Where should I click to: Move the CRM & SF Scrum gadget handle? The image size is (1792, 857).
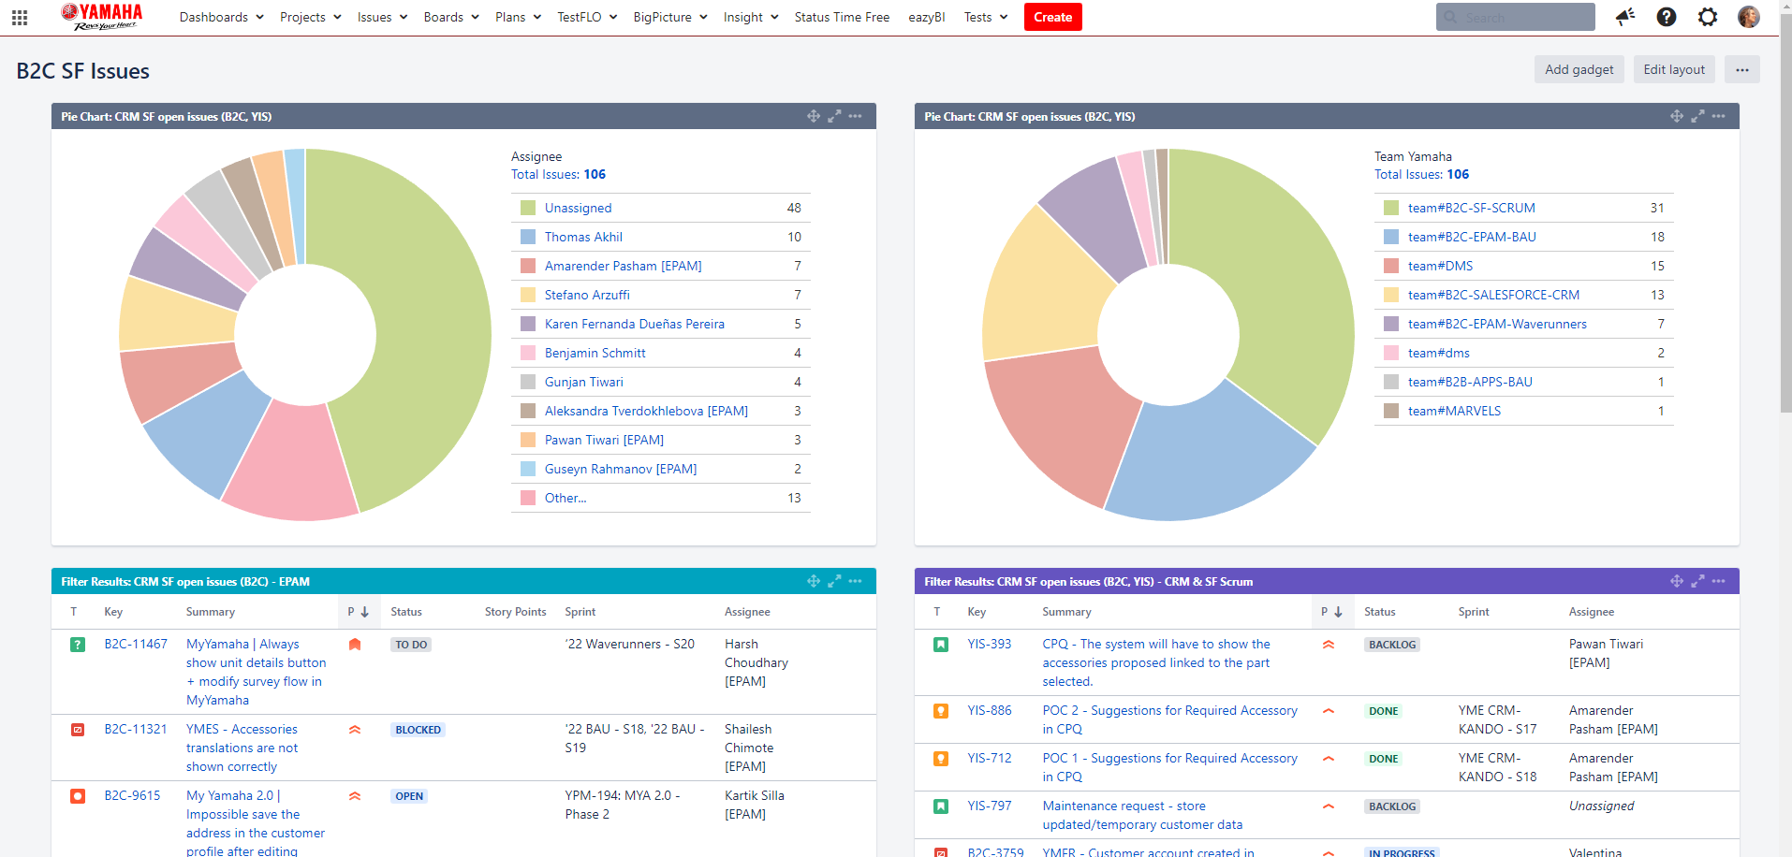[x=1677, y=581]
